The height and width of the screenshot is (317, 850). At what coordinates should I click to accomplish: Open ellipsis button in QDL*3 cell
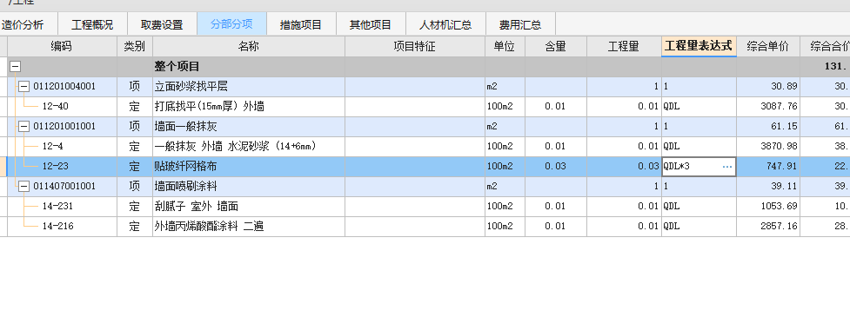coord(727,167)
